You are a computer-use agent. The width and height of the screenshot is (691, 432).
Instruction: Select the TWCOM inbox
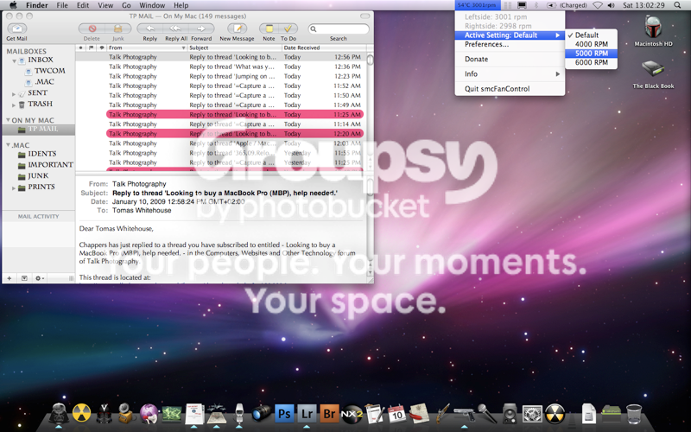point(49,71)
